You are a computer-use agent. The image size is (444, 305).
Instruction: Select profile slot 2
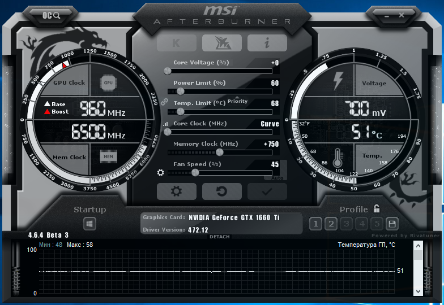(x=331, y=224)
